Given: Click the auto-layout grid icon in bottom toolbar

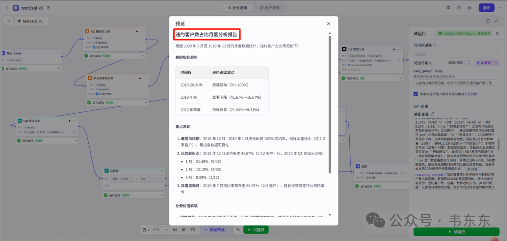Looking at the screenshot, I should pyautogui.click(x=184, y=230).
